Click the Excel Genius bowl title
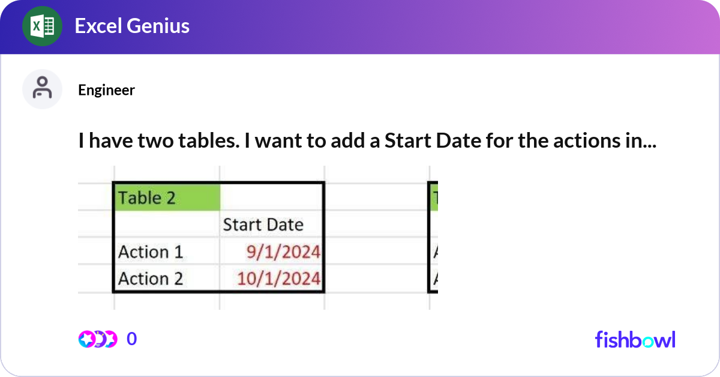This screenshot has height=377, width=720. pyautogui.click(x=131, y=26)
